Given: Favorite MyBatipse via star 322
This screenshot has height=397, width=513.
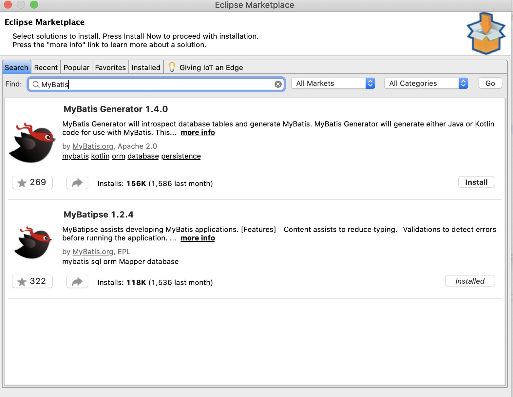Looking at the screenshot, I should pyautogui.click(x=32, y=281).
